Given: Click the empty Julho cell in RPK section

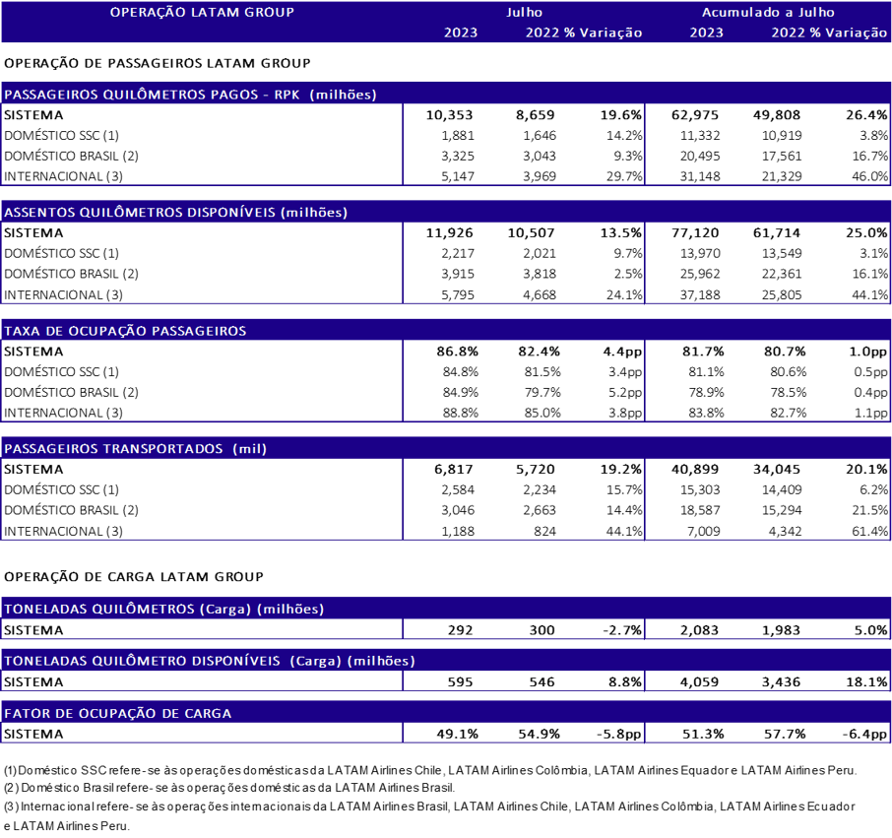Looking at the screenshot, I should [x=524, y=145].
